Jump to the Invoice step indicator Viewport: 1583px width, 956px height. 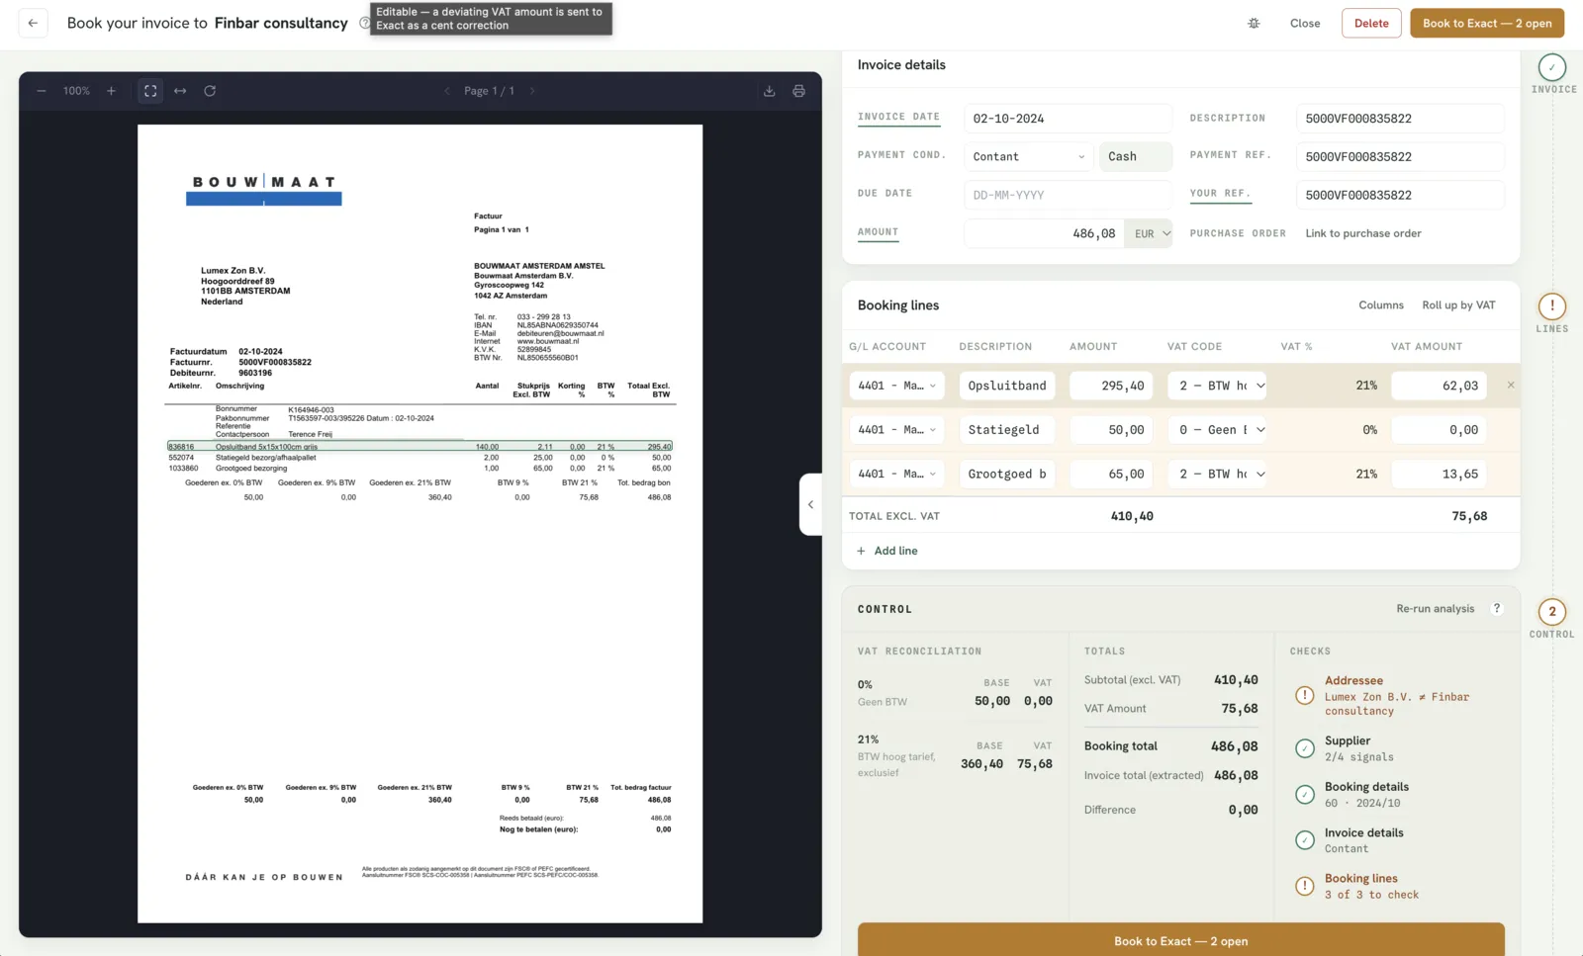[x=1552, y=67]
